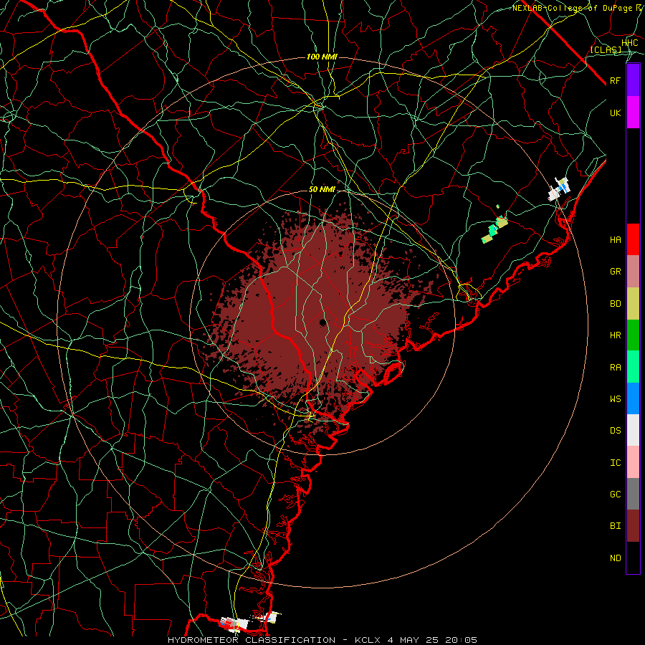645x645 pixels.
Task: Click the GC gray legend swatch
Action: [633, 494]
